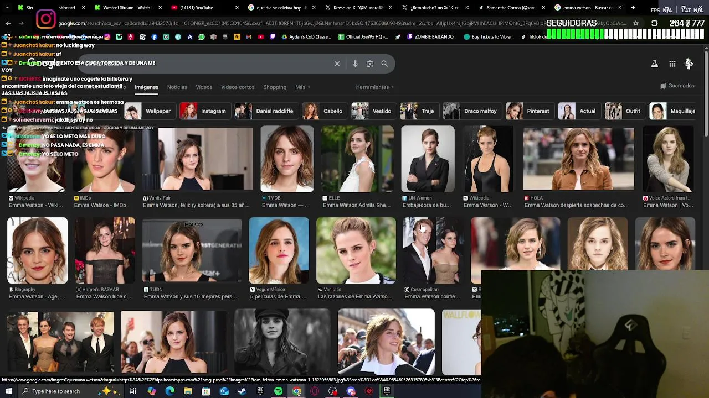Switch to Videos cortos tab
This screenshot has height=398, width=709.
tap(238, 87)
